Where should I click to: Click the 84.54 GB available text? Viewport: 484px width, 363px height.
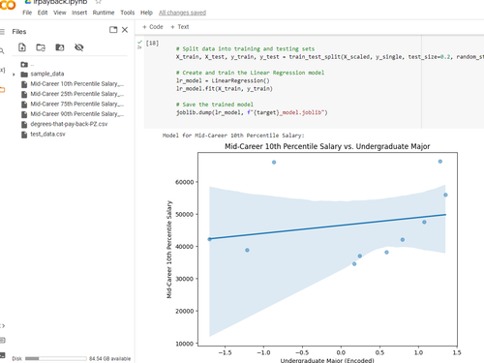[110, 358]
